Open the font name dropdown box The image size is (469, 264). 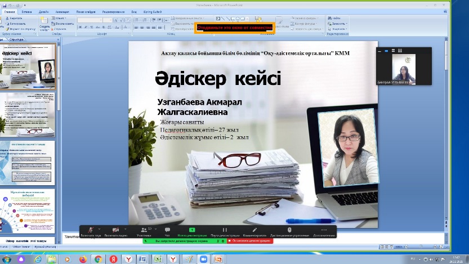90,20
